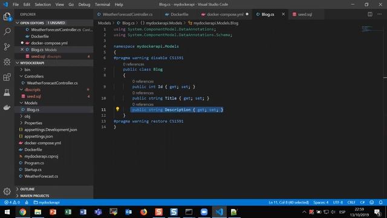Open the Terminal menu
The width and height of the screenshot is (387, 218).
(102, 4)
